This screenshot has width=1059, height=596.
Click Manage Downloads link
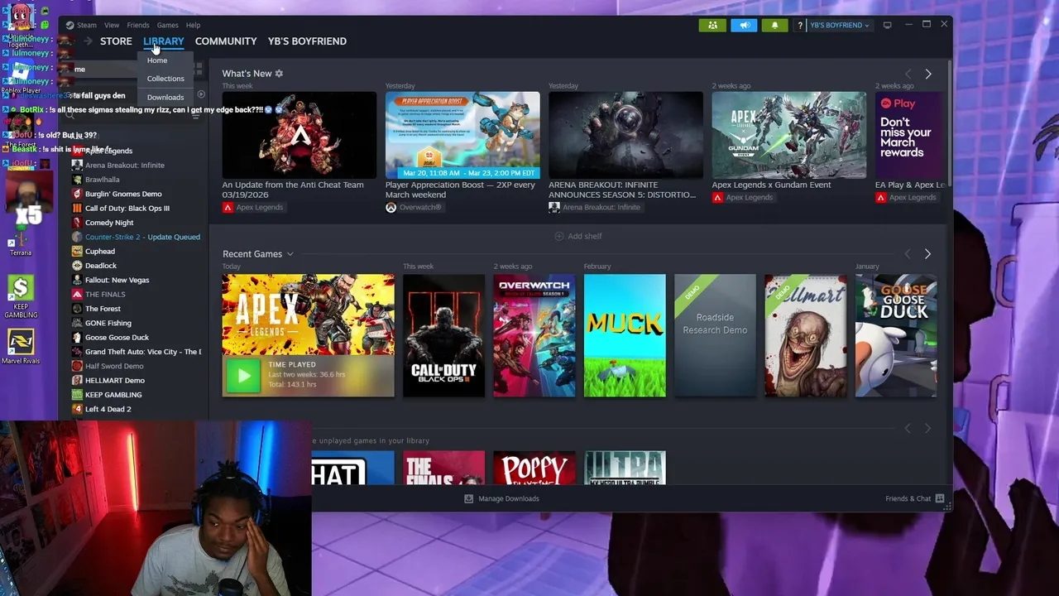click(x=509, y=498)
